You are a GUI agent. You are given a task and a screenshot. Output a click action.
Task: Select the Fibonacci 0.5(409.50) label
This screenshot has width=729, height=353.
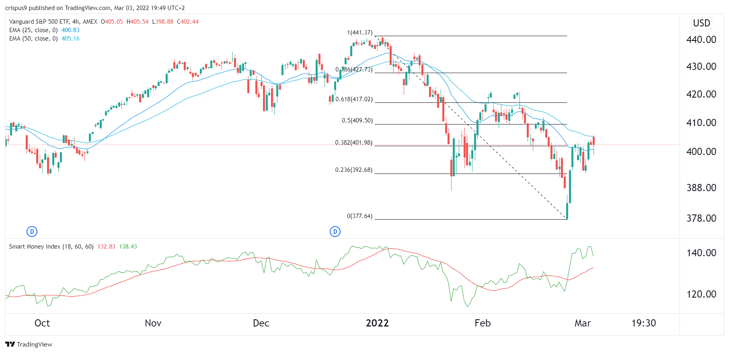[357, 120]
